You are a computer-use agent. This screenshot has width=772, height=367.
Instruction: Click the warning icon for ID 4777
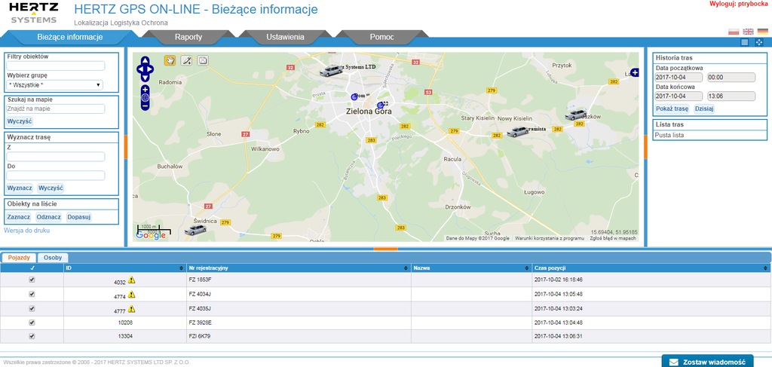point(131,309)
